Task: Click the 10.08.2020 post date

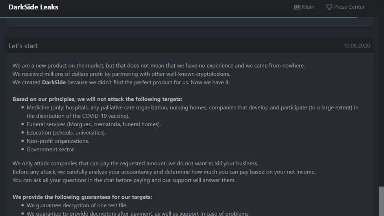Action: click(x=356, y=46)
